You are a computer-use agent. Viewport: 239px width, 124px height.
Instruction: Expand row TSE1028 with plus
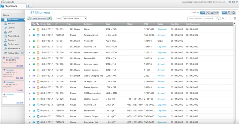pos(30,105)
